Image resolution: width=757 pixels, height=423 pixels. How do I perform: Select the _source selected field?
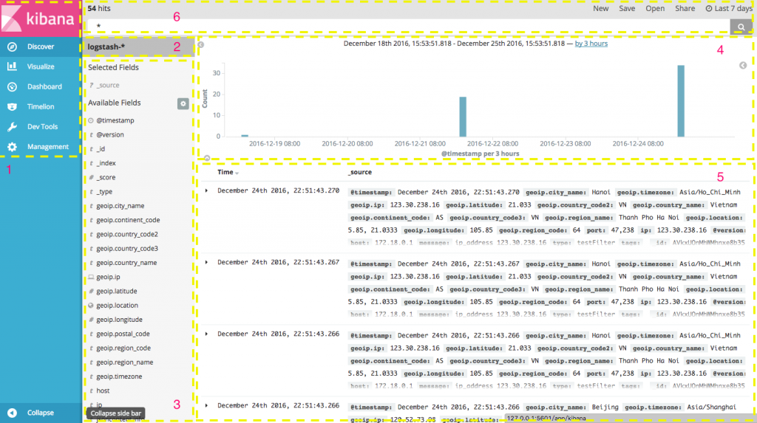(108, 86)
